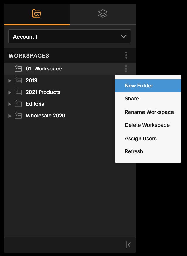Open the Account 1 dropdown

(70, 37)
